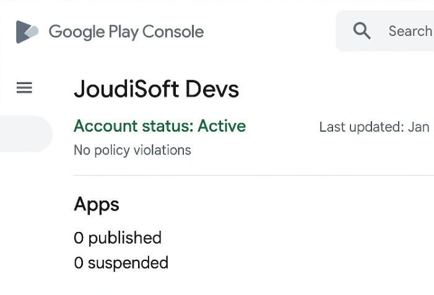Click the 0 suspended apps count
Screen dimensions: 434x295
(121, 263)
